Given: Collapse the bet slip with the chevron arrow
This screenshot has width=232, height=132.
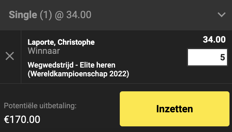Looking at the screenshot, I should coord(222,15).
